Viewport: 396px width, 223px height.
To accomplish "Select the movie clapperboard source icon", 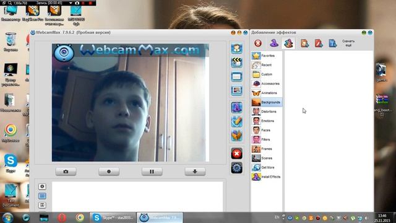I will pyautogui.click(x=236, y=62).
